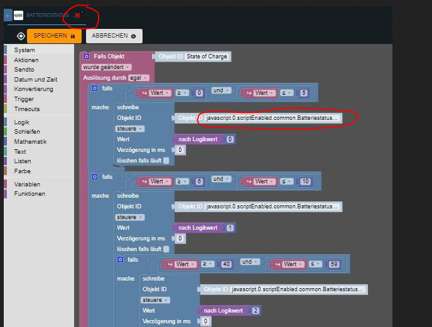Click the ABBRECHEN cancel button
The height and width of the screenshot is (327, 432).
pyautogui.click(x=114, y=36)
